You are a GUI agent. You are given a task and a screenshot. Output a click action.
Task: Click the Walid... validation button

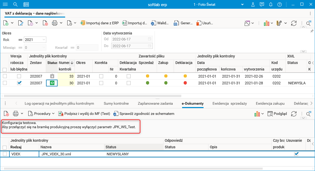160,23
